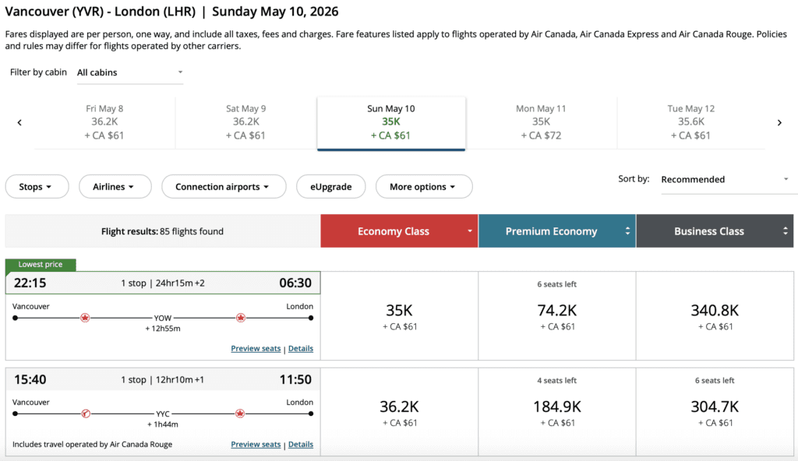This screenshot has width=798, height=461.
Task: Open Details for the 15:40 flight
Action: pos(301,445)
